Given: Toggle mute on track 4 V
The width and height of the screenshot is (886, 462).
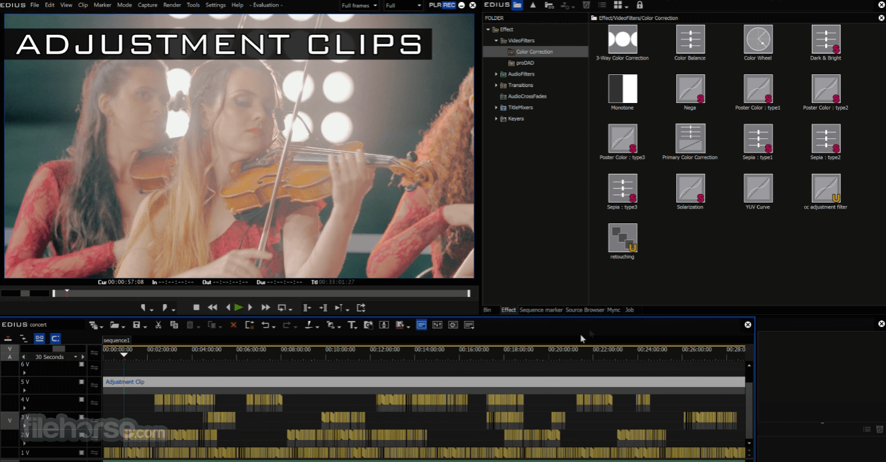Looking at the screenshot, I should (82, 399).
